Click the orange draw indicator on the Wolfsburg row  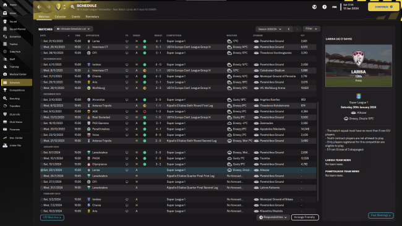click(x=145, y=88)
